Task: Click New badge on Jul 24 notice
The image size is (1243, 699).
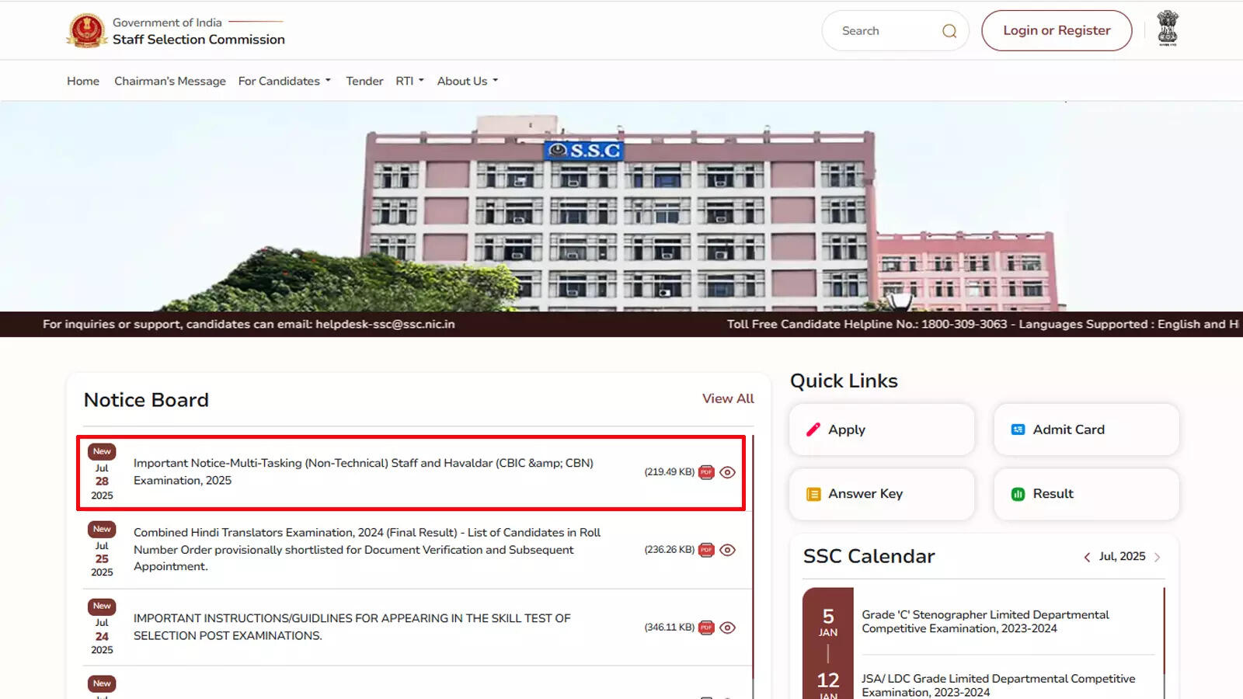Action: tap(102, 606)
